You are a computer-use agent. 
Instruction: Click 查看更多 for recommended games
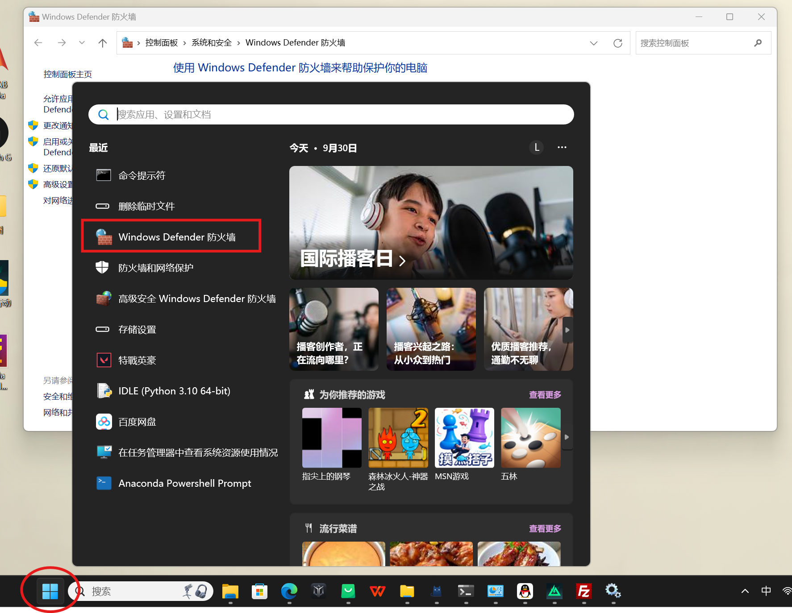pyautogui.click(x=545, y=395)
